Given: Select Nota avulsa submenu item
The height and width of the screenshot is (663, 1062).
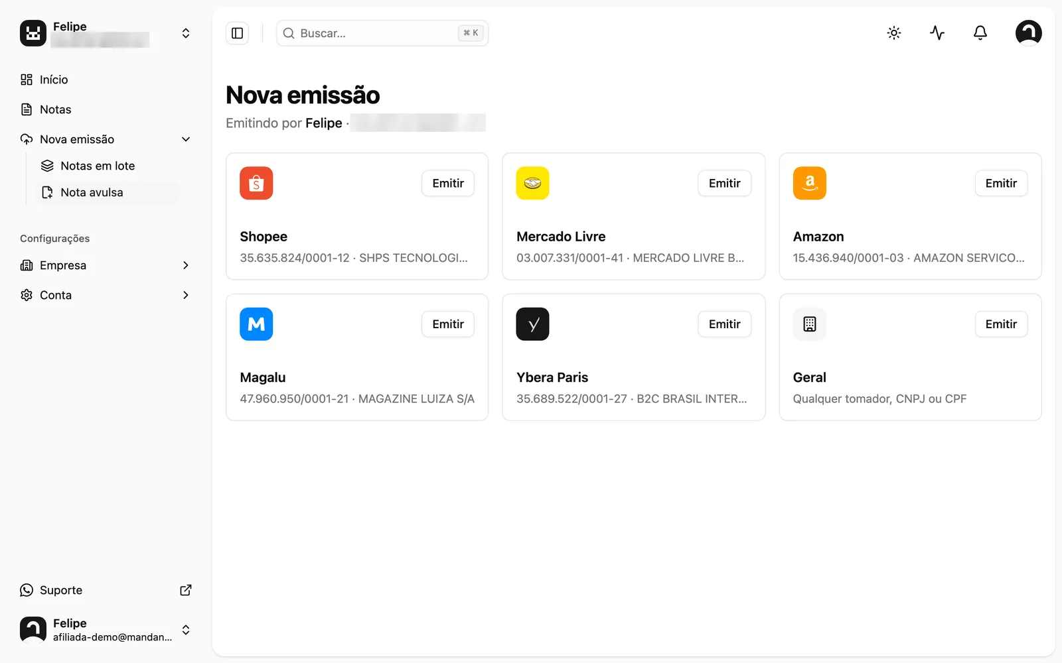Looking at the screenshot, I should click(x=107, y=192).
